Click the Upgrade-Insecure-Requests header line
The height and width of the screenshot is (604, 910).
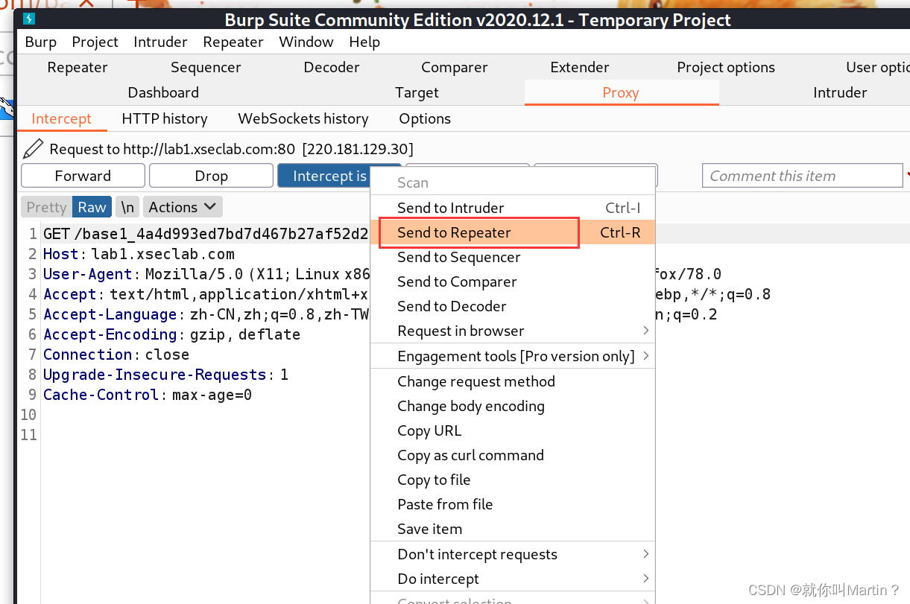165,375
